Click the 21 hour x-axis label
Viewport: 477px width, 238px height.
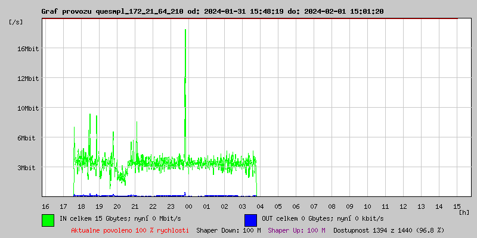pyautogui.click(x=135, y=206)
